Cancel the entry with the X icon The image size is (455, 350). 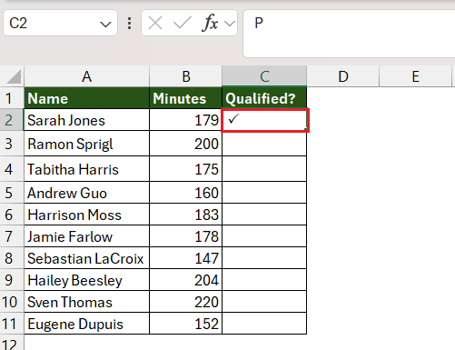155,23
